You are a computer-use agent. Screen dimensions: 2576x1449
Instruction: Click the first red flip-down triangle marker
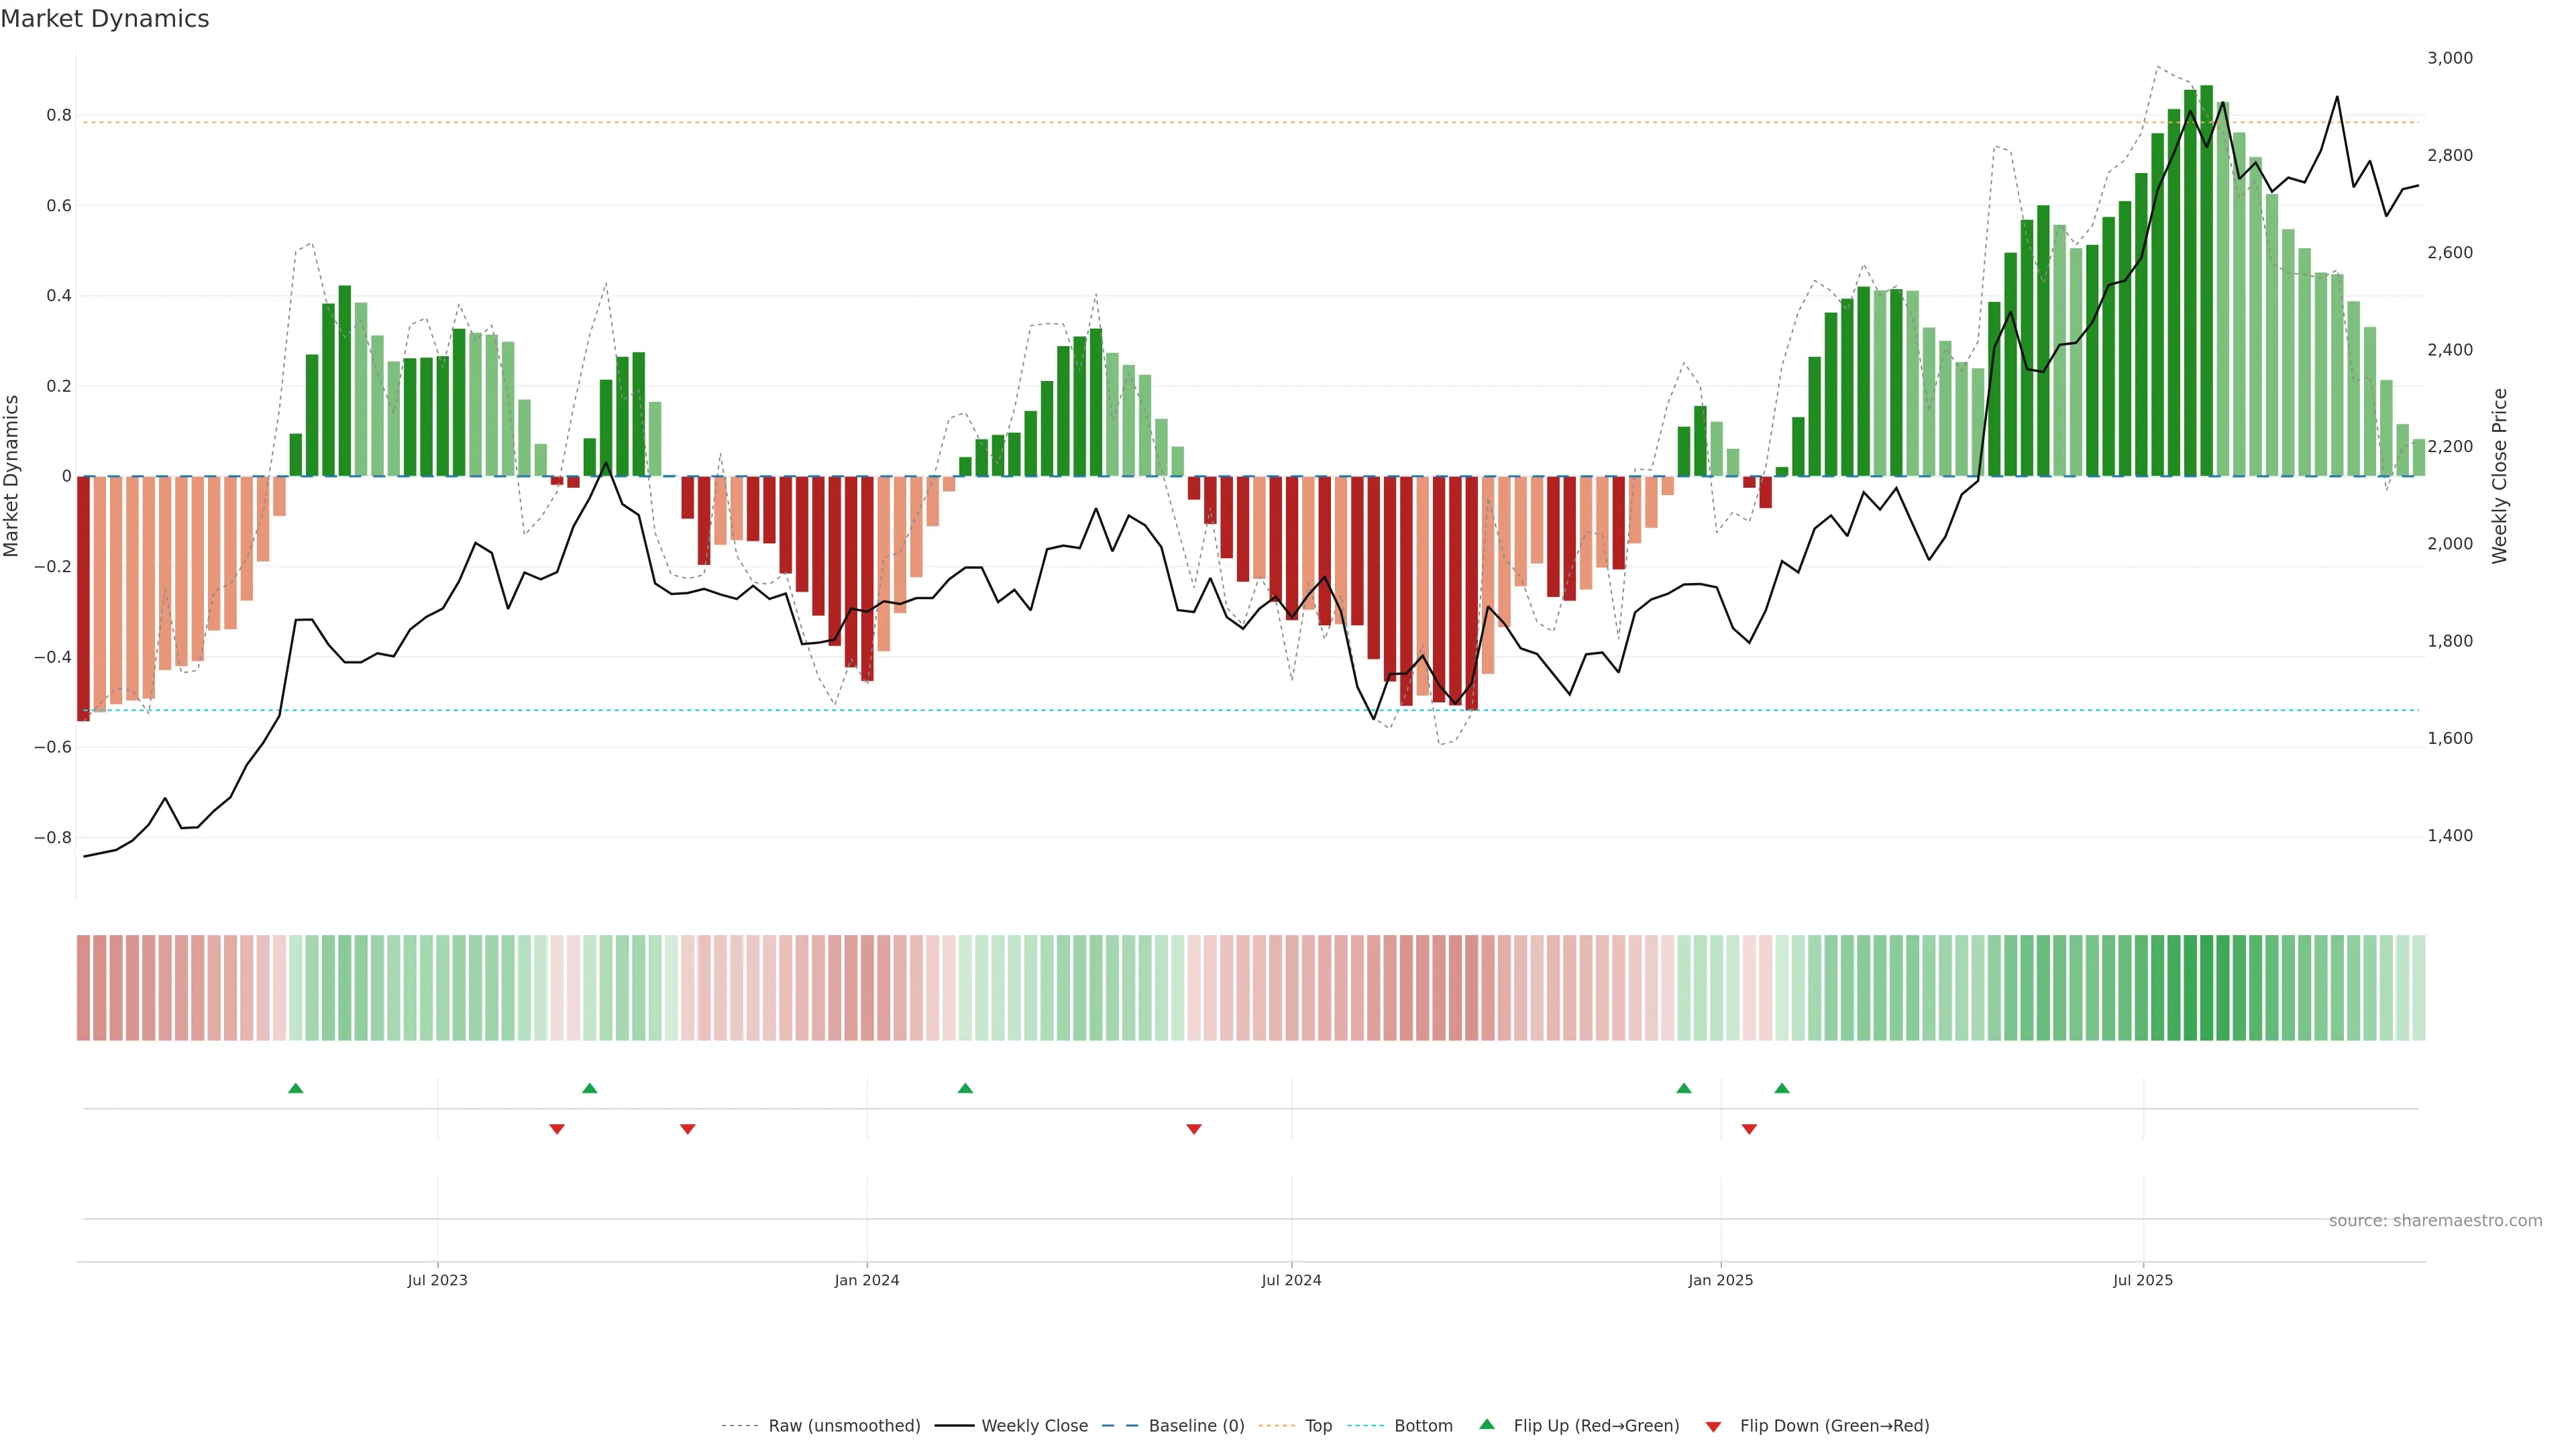point(557,1129)
